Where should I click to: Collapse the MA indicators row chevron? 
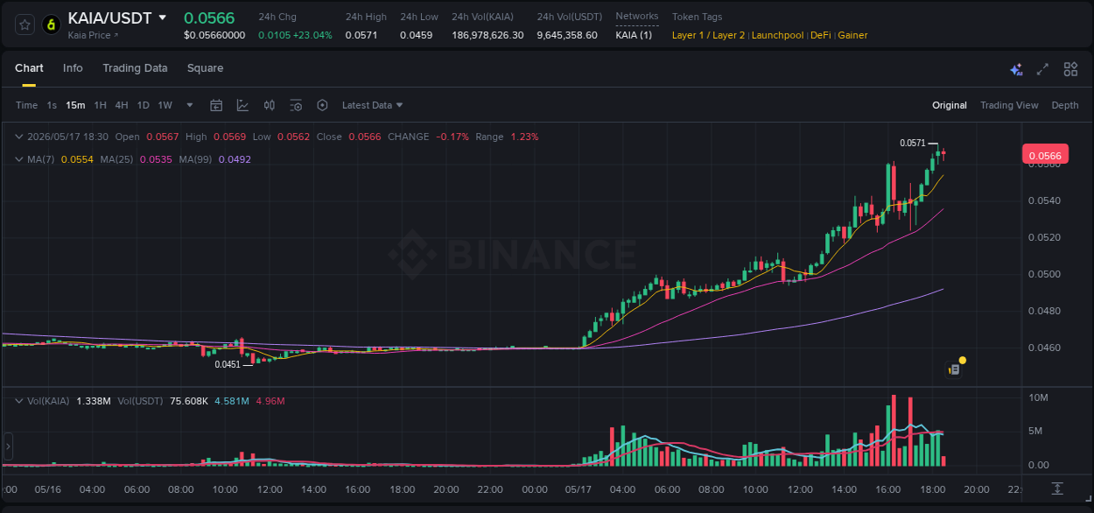(19, 159)
